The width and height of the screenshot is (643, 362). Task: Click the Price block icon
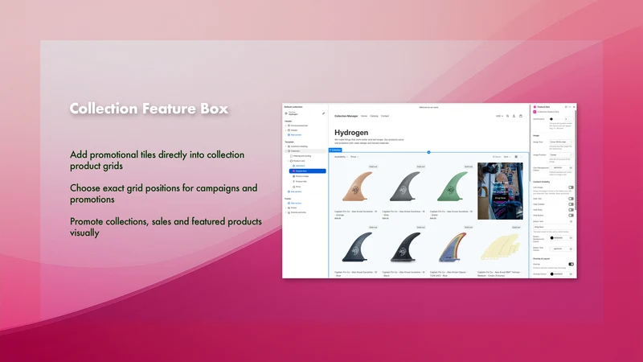(x=293, y=187)
